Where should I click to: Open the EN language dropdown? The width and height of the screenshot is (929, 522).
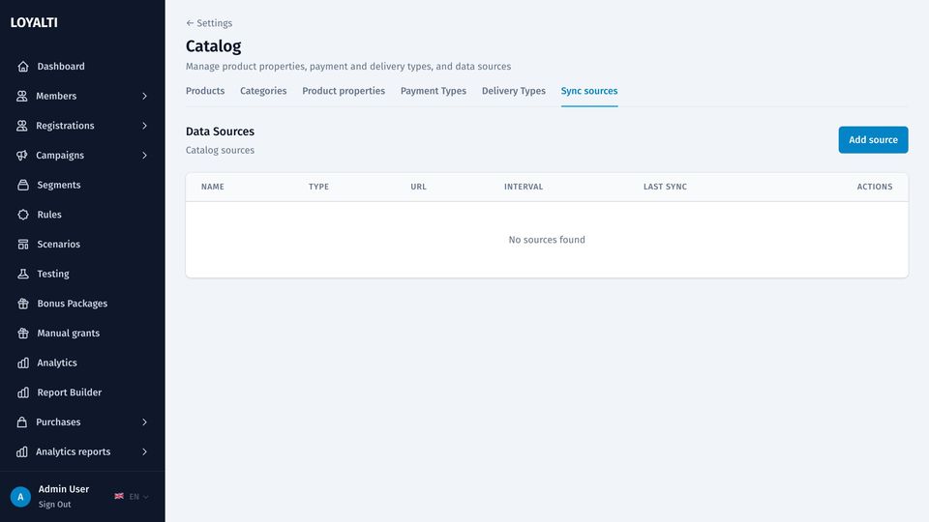[x=138, y=497]
